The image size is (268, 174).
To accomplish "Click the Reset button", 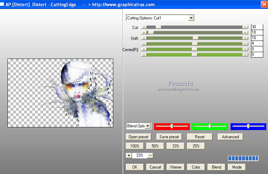I will coord(200,137).
